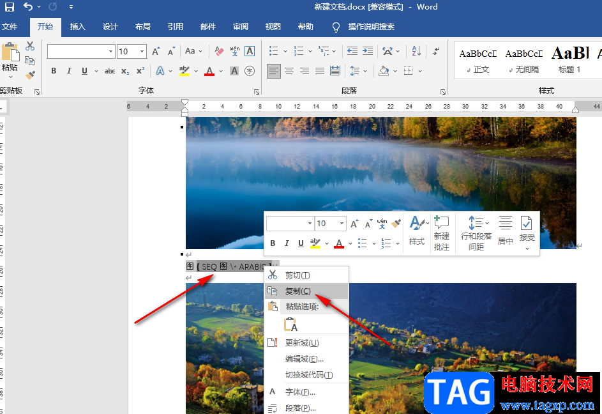Apply character border in ribbon
602x414 pixels.
[250, 51]
